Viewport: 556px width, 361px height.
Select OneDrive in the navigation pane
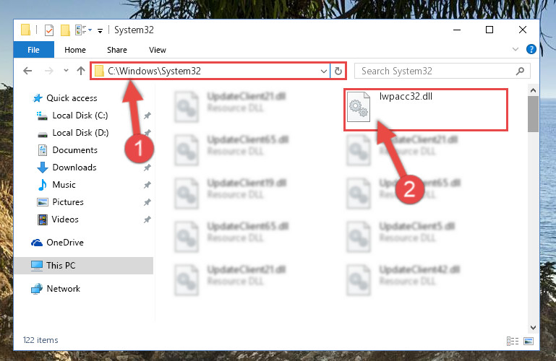pos(65,243)
